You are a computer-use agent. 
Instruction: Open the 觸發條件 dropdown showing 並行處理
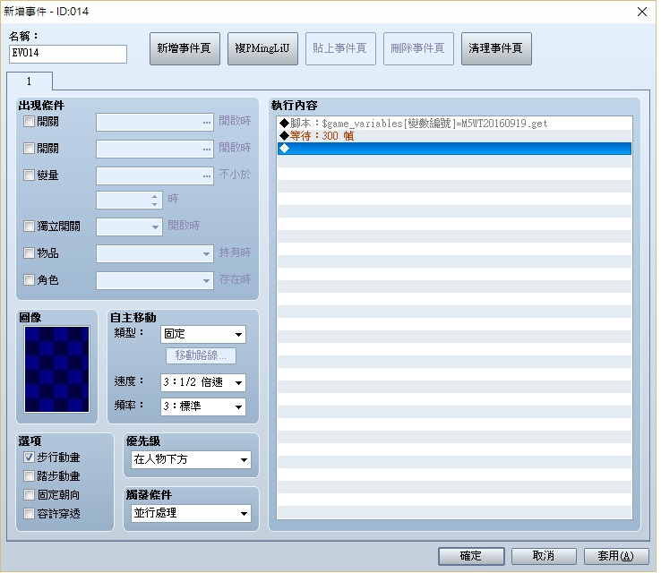(x=191, y=513)
